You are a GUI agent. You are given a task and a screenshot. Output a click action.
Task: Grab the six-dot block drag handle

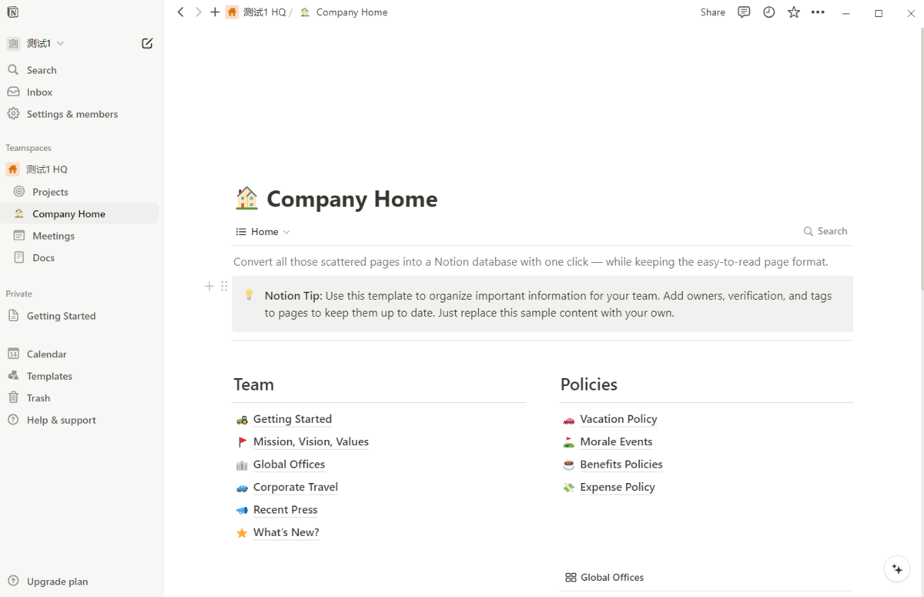(x=224, y=287)
